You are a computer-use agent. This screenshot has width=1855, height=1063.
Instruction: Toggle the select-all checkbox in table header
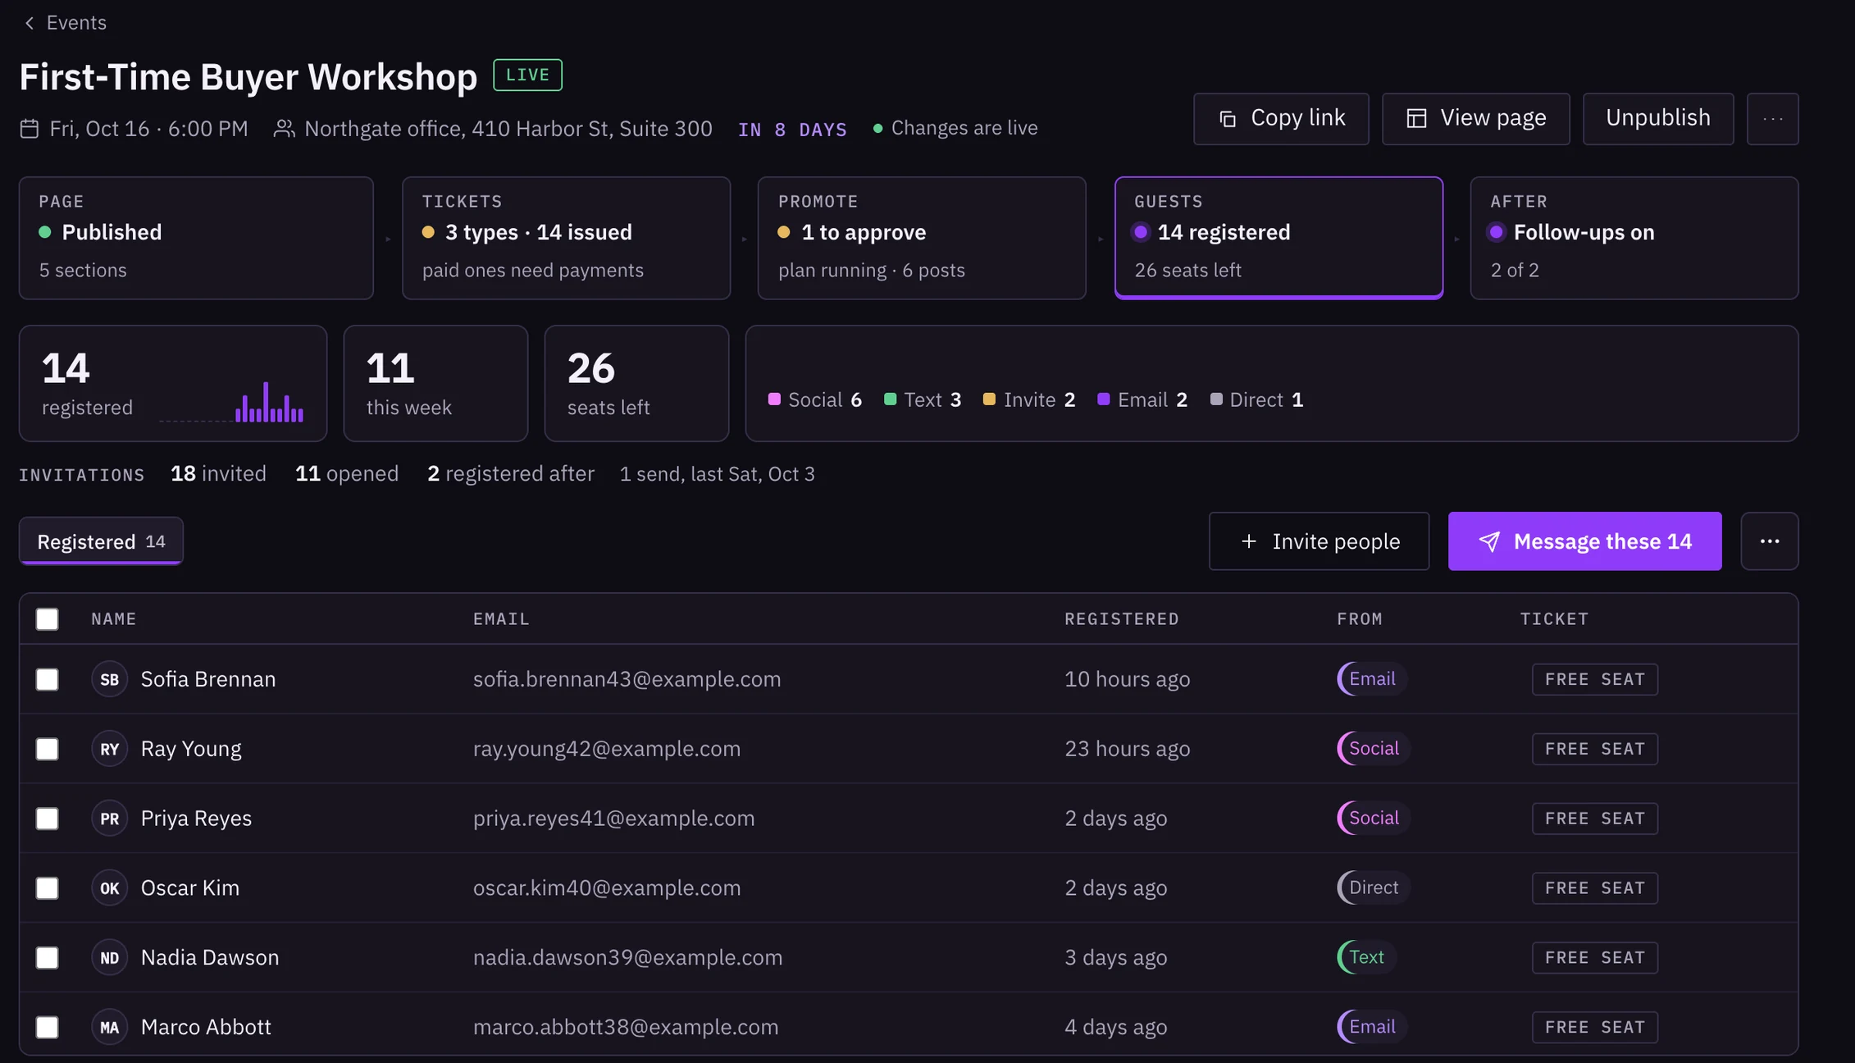pos(47,619)
